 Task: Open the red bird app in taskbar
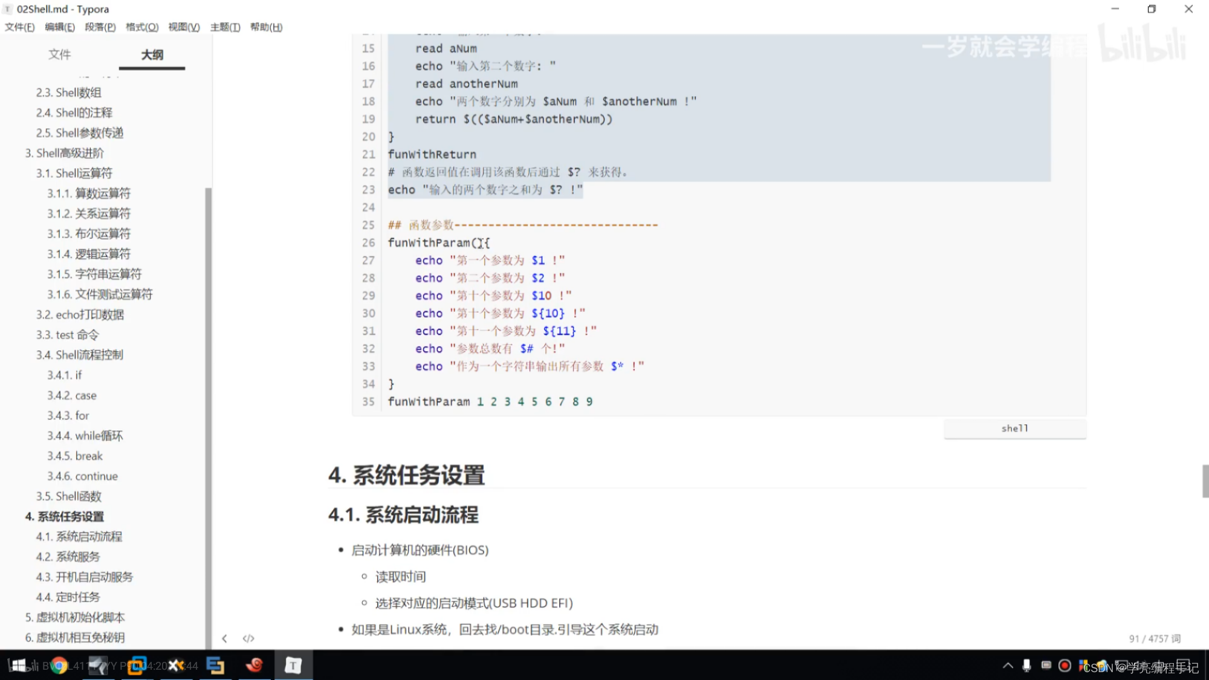pos(254,665)
